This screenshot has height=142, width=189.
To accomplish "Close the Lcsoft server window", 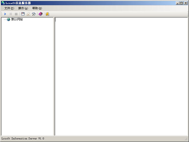I will tap(186, 3).
